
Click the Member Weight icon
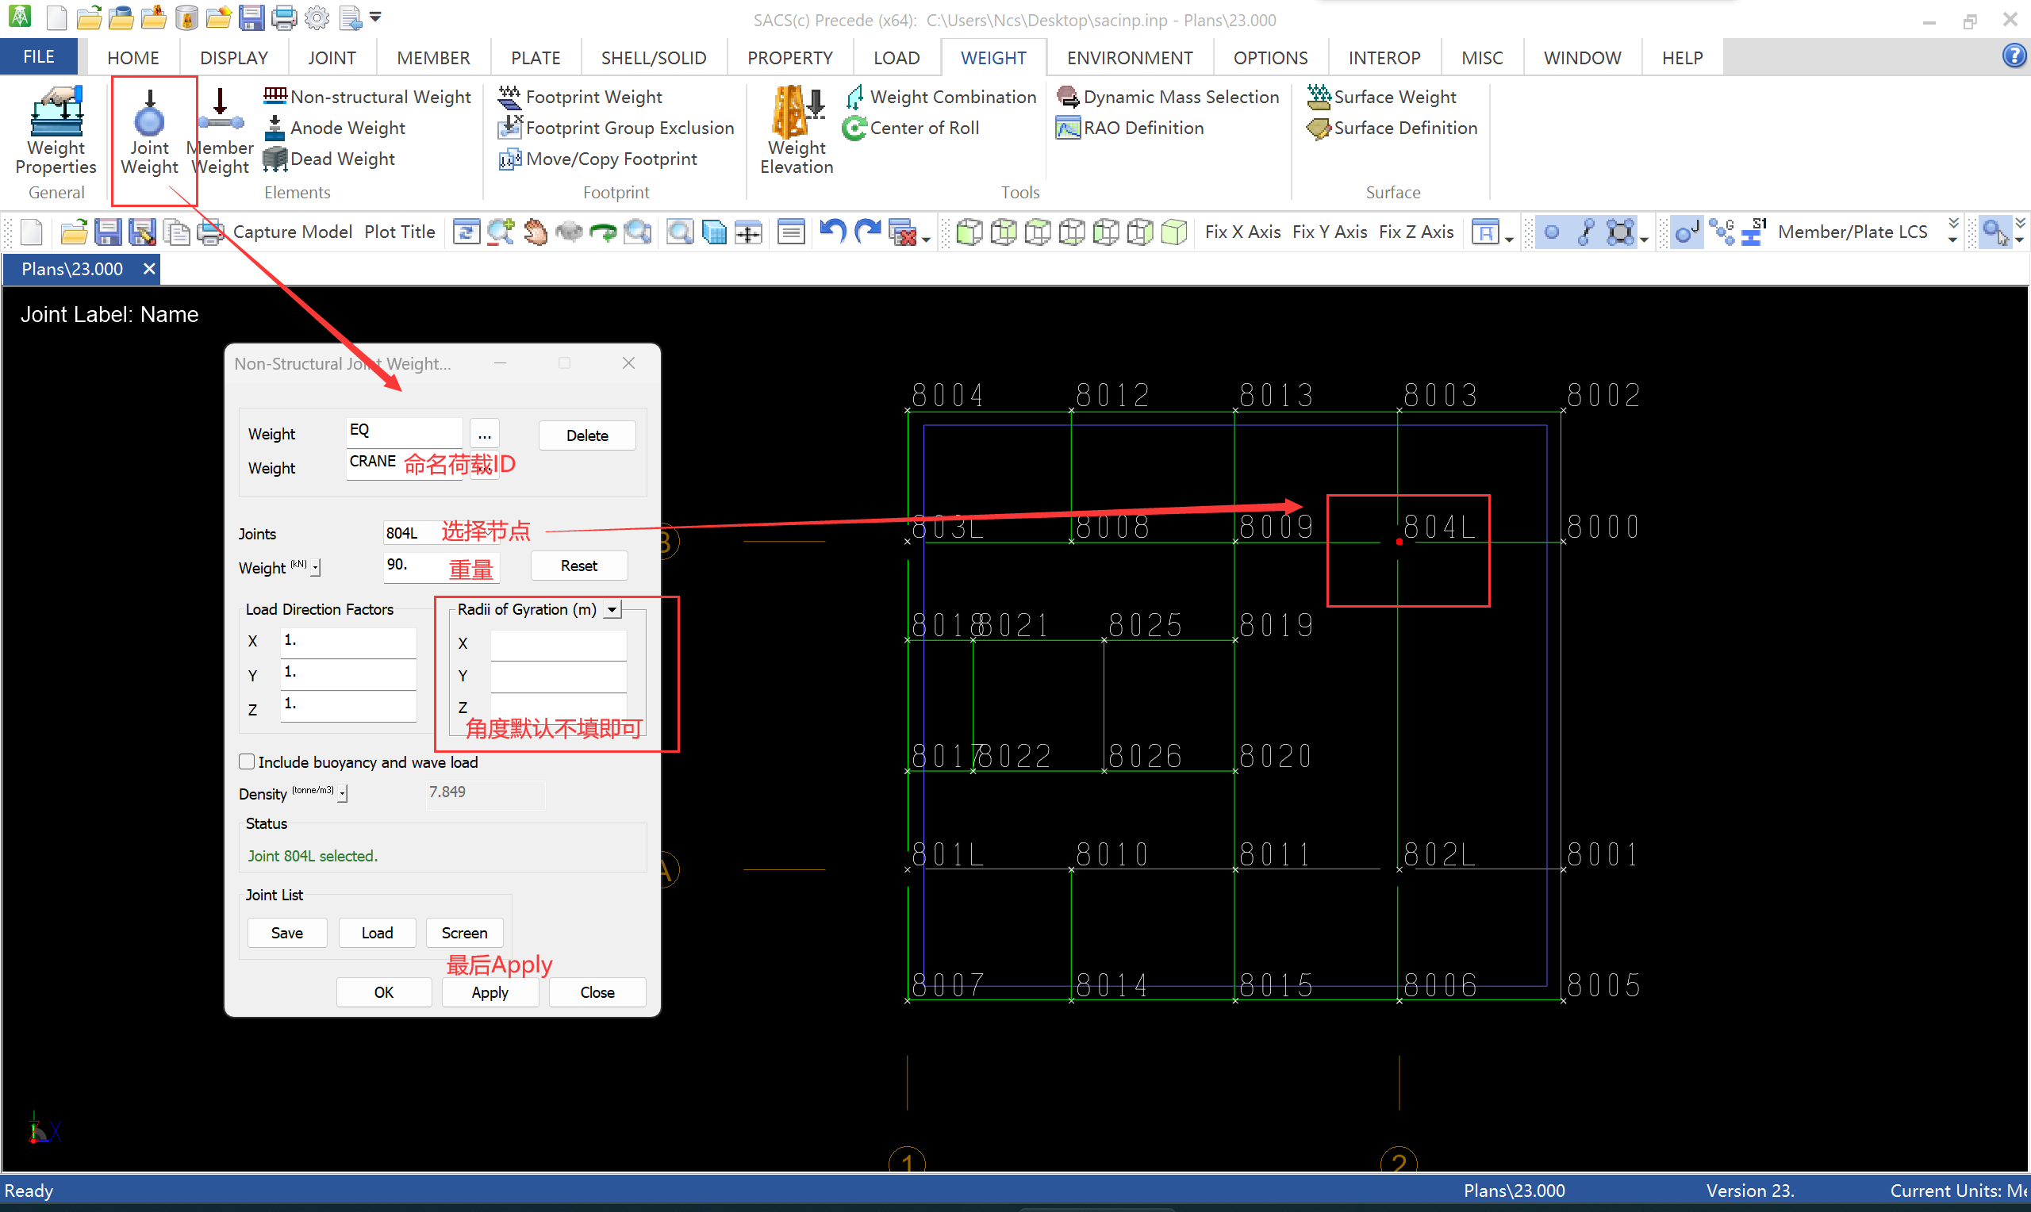pos(220,131)
